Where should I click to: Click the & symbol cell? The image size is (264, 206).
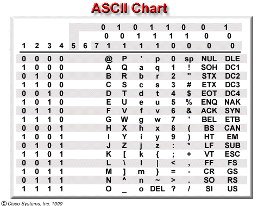(x=189, y=111)
